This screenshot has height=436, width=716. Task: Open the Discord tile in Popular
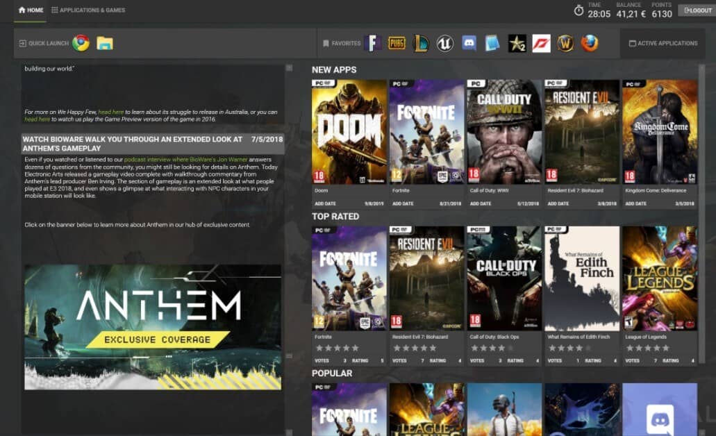[x=659, y=410]
